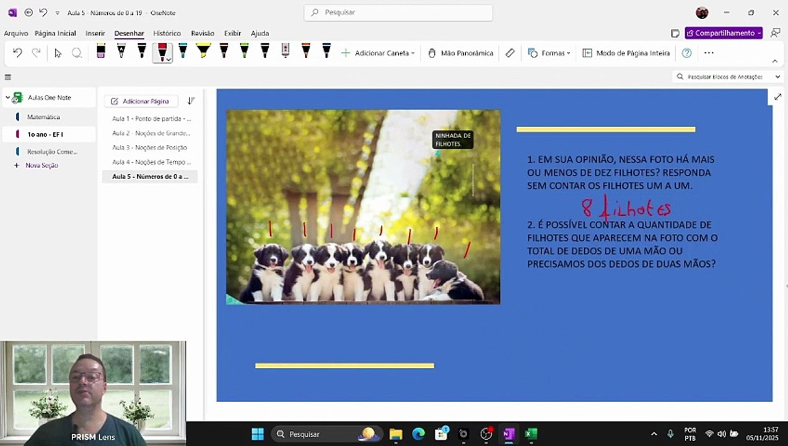
Task: Open the Ajuda tab
Action: pyautogui.click(x=260, y=33)
